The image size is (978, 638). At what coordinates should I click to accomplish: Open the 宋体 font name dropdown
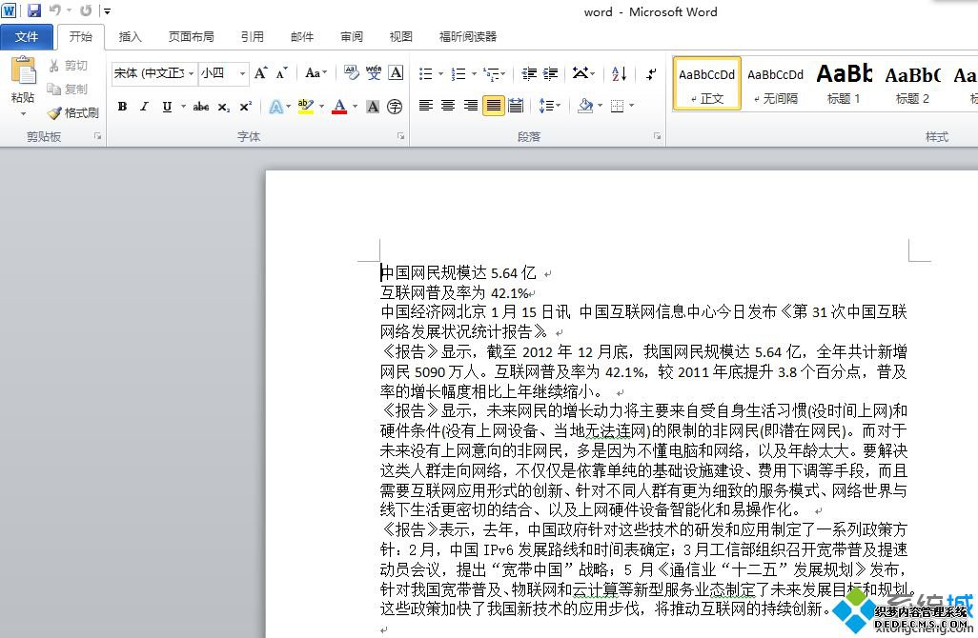coord(191,73)
